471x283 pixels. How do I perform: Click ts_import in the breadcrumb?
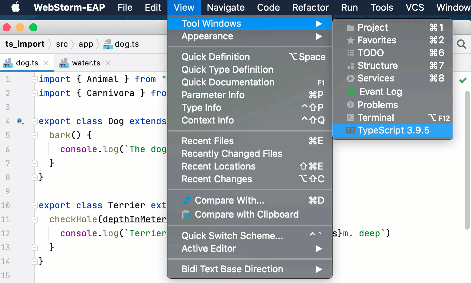pyautogui.click(x=25, y=44)
